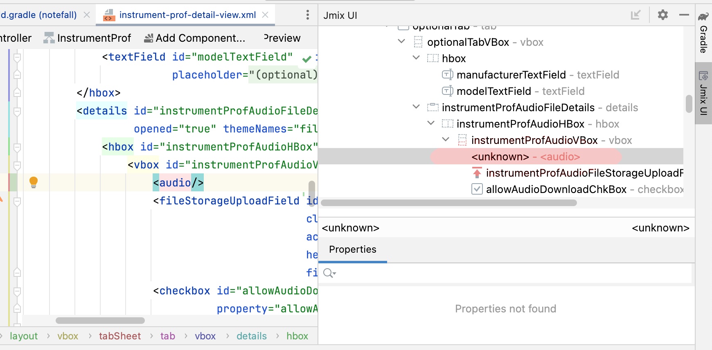Viewport: 712px width, 350px height.
Task: Open the Jmix UI settings gear
Action: [x=663, y=15]
